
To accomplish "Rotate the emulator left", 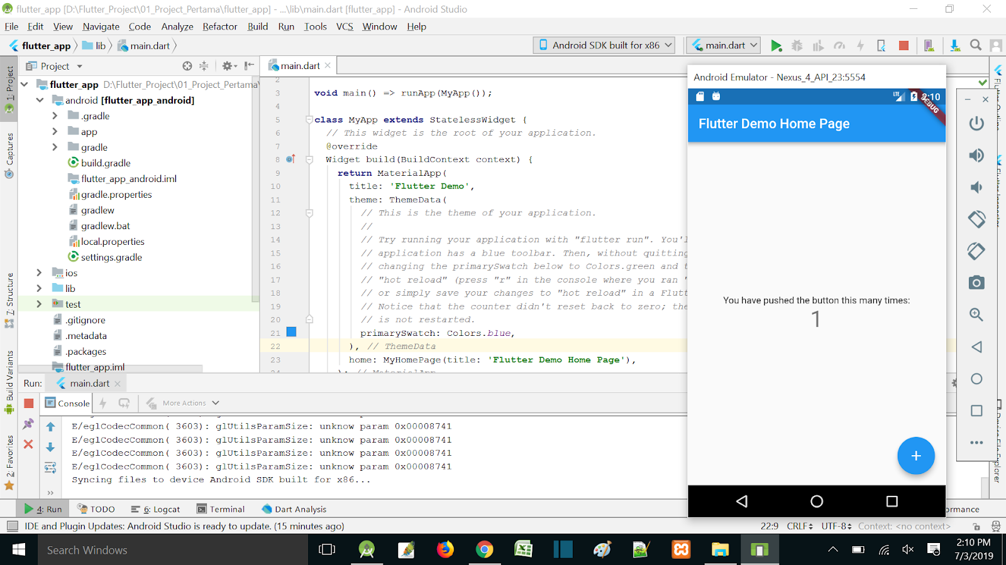I will (x=976, y=219).
